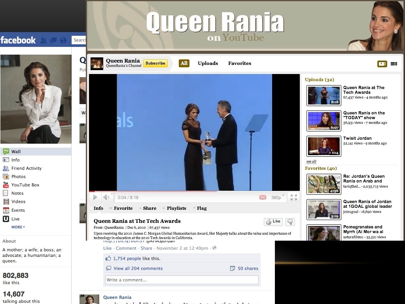Play the video

95,197
